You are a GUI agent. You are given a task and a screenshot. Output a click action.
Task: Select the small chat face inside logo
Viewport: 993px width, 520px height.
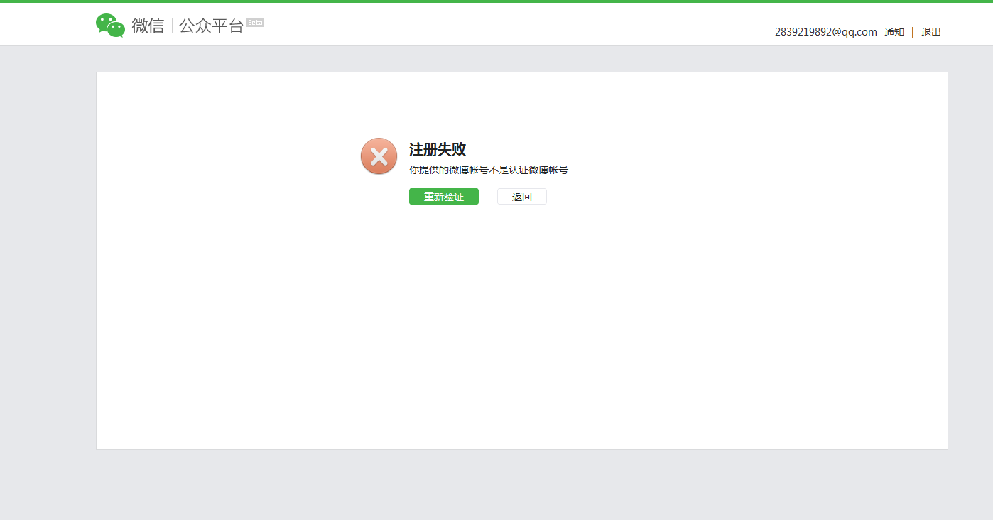click(x=116, y=28)
